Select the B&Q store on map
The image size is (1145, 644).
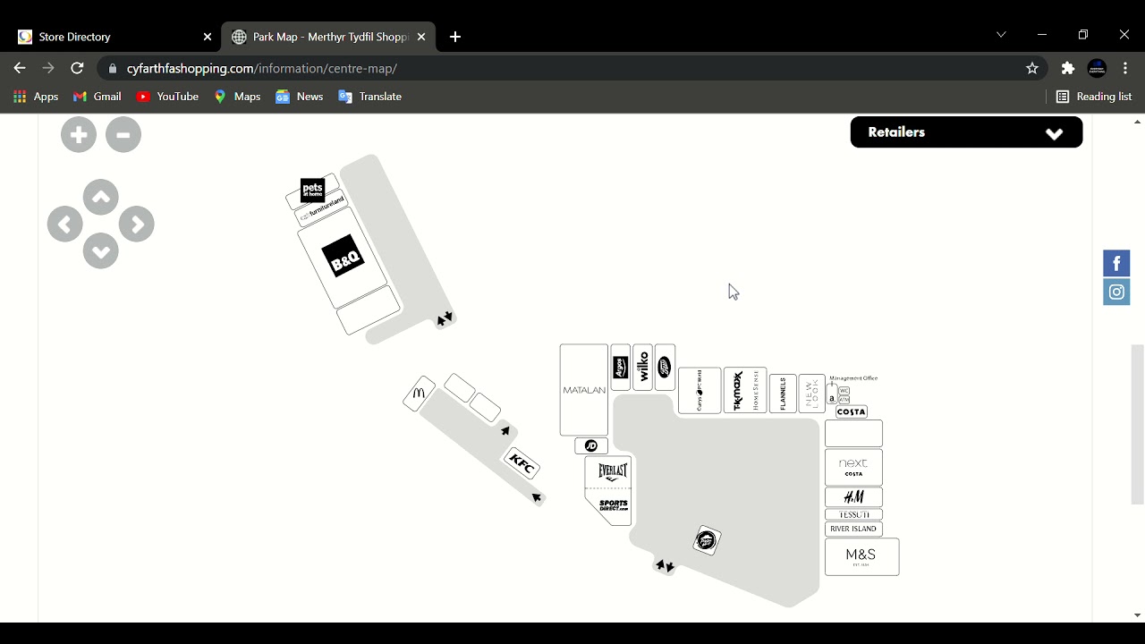tap(343, 258)
